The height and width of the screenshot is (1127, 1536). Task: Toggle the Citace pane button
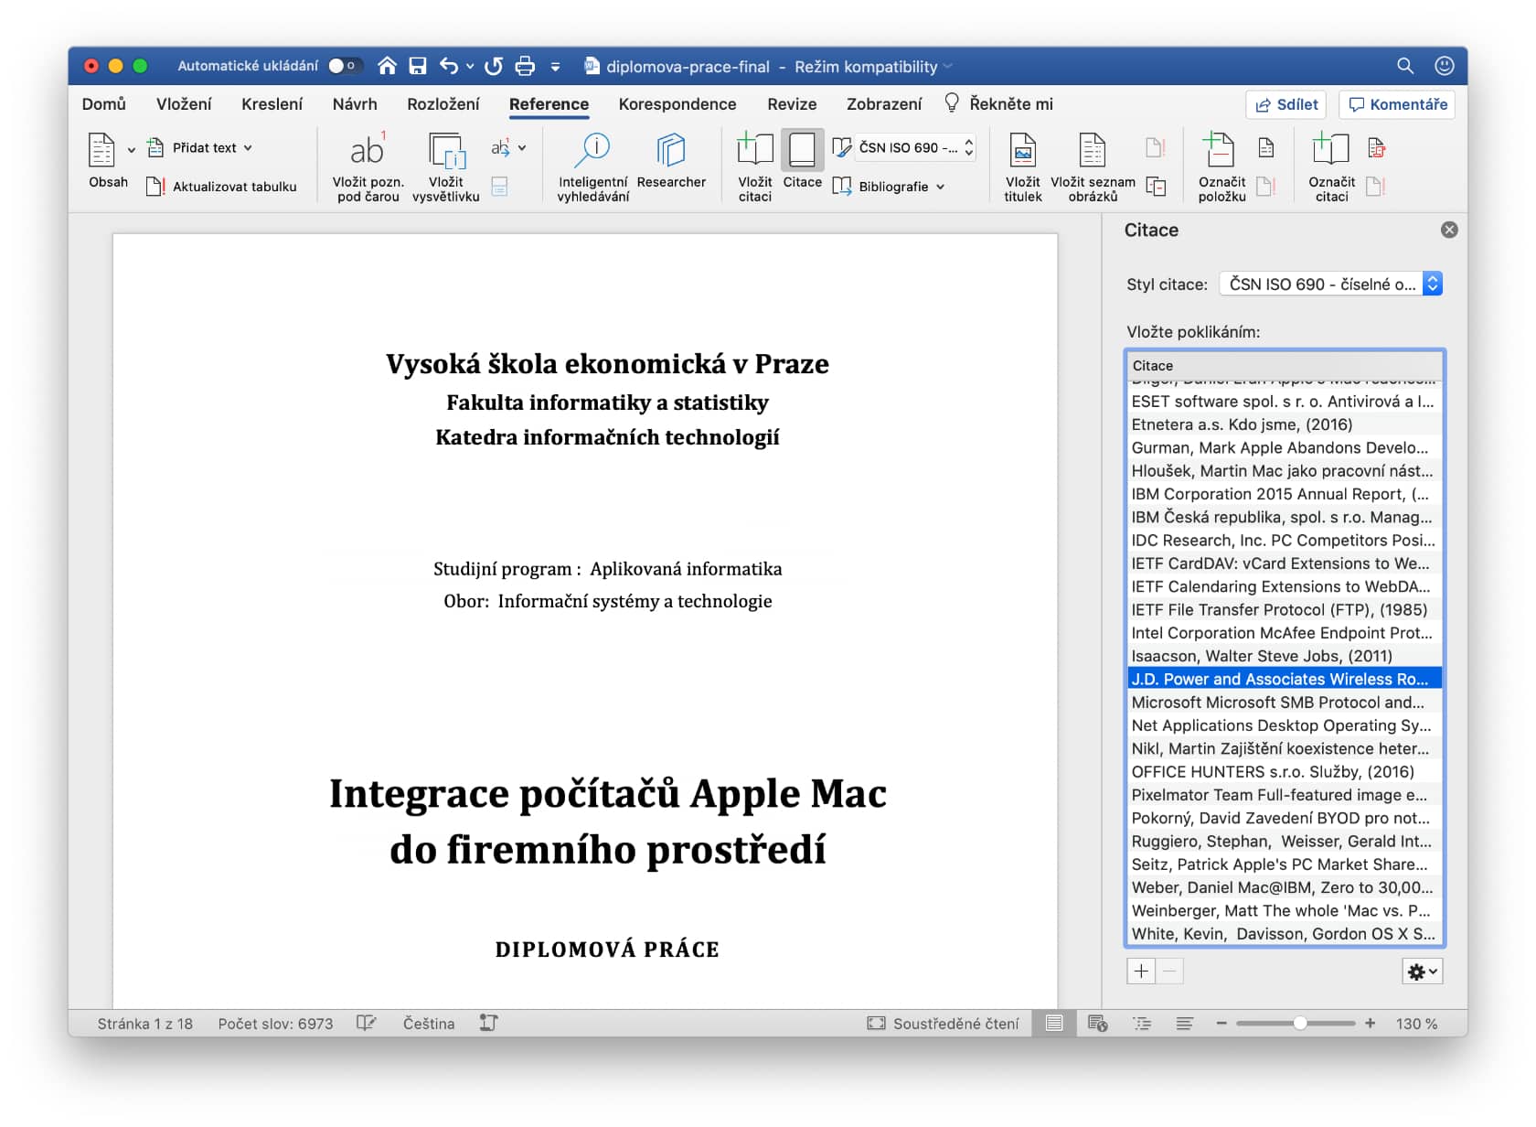pyautogui.click(x=802, y=161)
